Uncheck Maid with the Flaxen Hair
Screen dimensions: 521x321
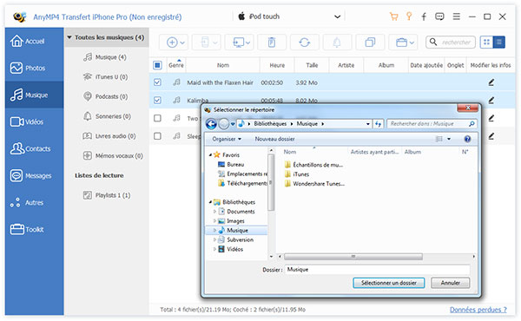pos(157,82)
